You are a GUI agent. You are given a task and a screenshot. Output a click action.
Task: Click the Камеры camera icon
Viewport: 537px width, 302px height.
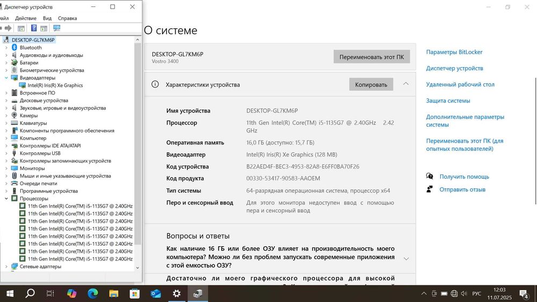coord(14,115)
